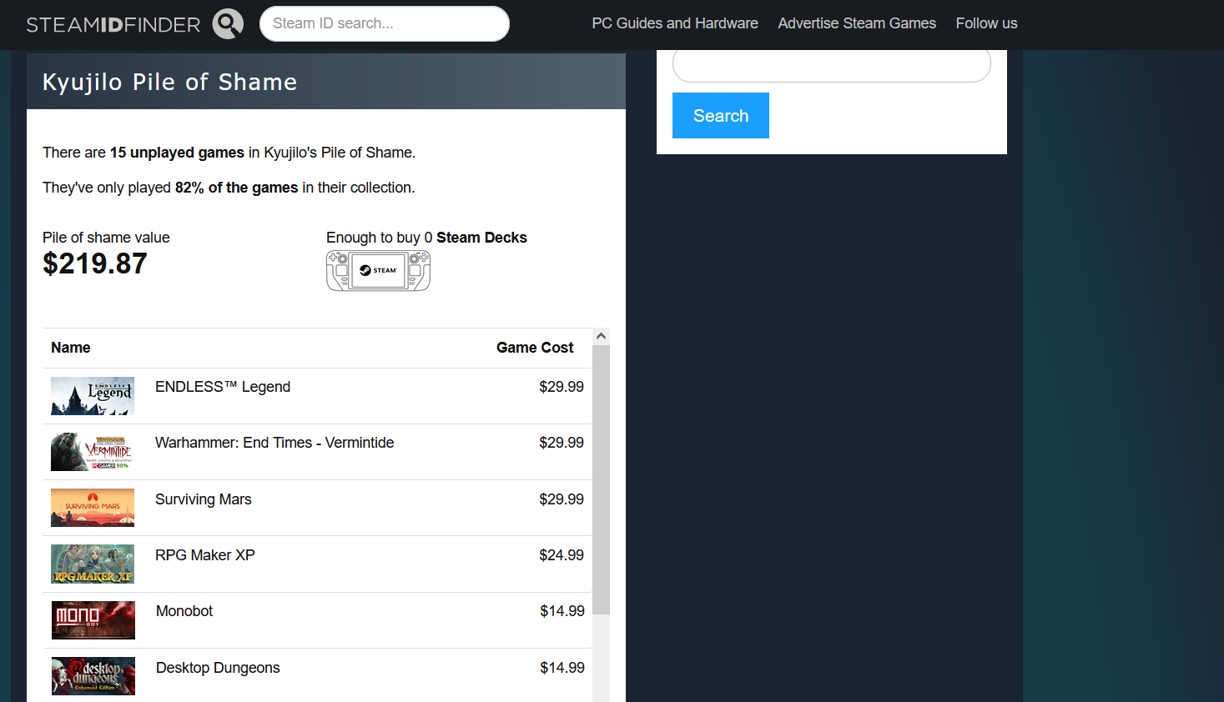
Task: Select the RPG Maker XP game name
Action: (x=205, y=555)
